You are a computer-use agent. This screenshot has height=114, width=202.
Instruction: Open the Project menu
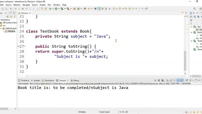click(x=43, y=5)
